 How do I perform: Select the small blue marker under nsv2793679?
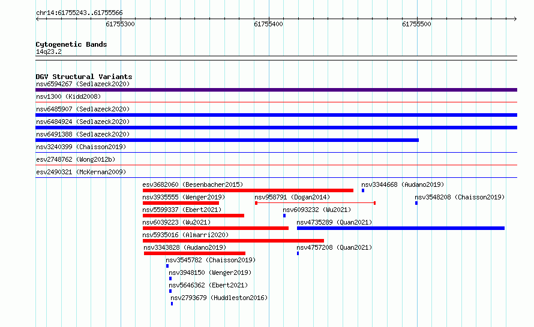172,304
